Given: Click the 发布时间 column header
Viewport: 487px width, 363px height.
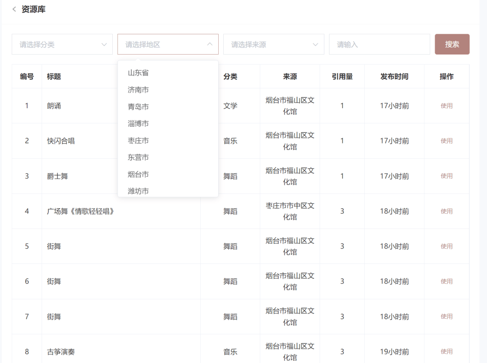Looking at the screenshot, I should [394, 77].
